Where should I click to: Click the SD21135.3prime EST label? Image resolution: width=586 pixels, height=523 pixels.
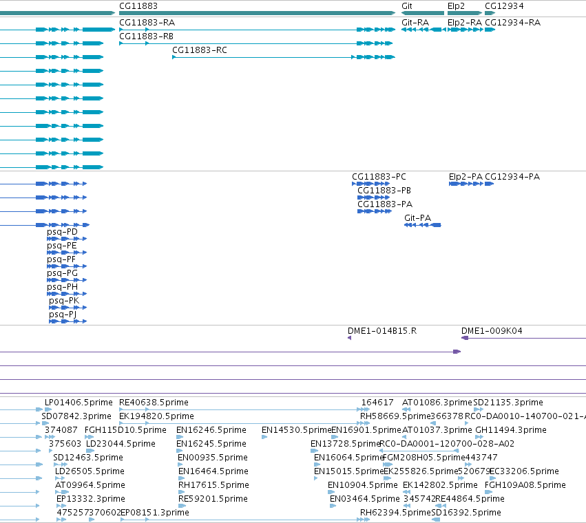click(x=508, y=403)
